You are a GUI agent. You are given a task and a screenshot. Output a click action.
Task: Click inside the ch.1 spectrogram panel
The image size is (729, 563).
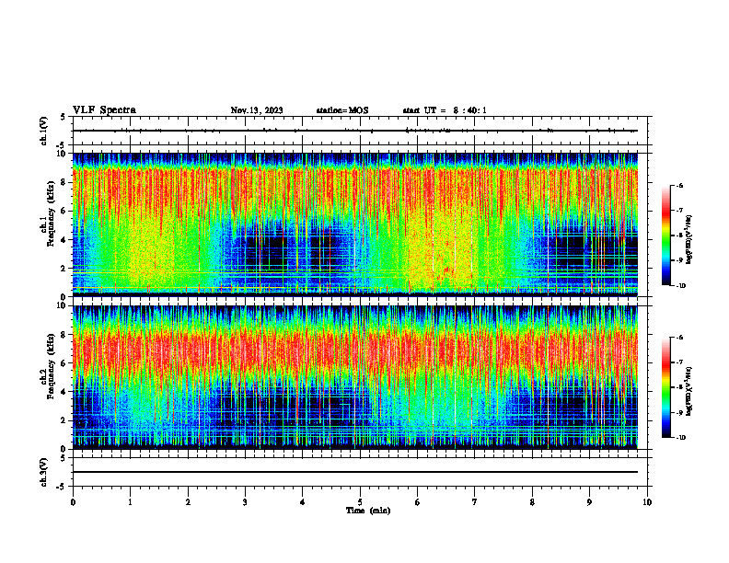pos(355,224)
